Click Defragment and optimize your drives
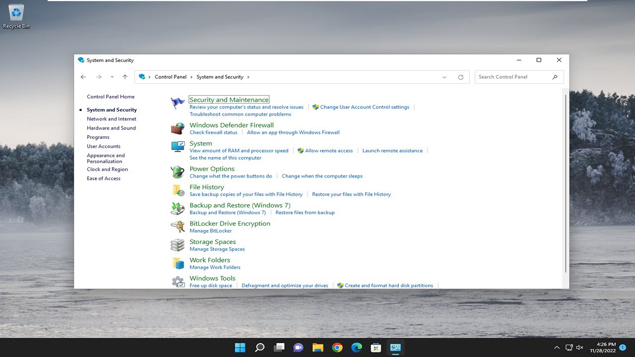635x357 pixels. pos(285,286)
